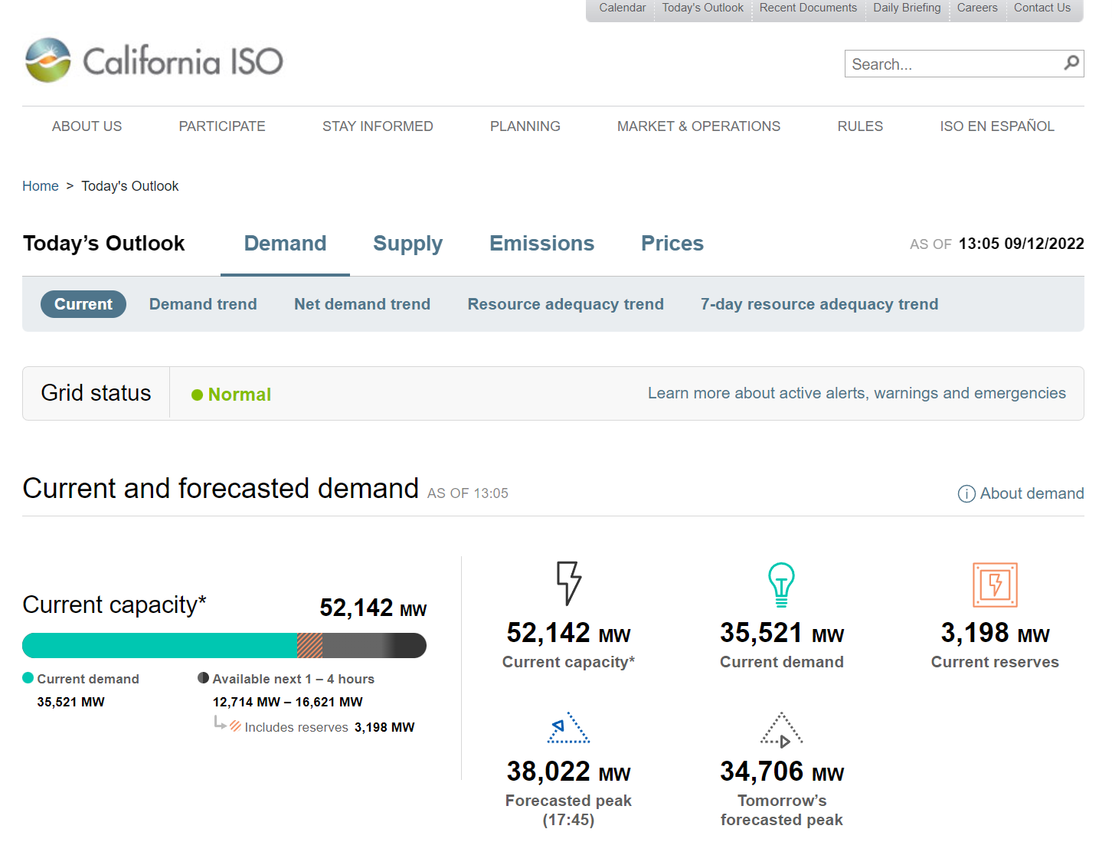Click the 34,706 MW tomorrow's peak value

pos(781,772)
